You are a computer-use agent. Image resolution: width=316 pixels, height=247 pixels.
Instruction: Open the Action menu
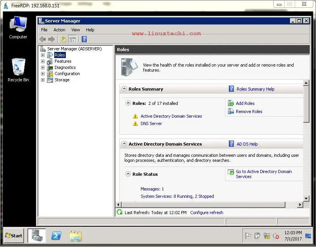(x=59, y=30)
